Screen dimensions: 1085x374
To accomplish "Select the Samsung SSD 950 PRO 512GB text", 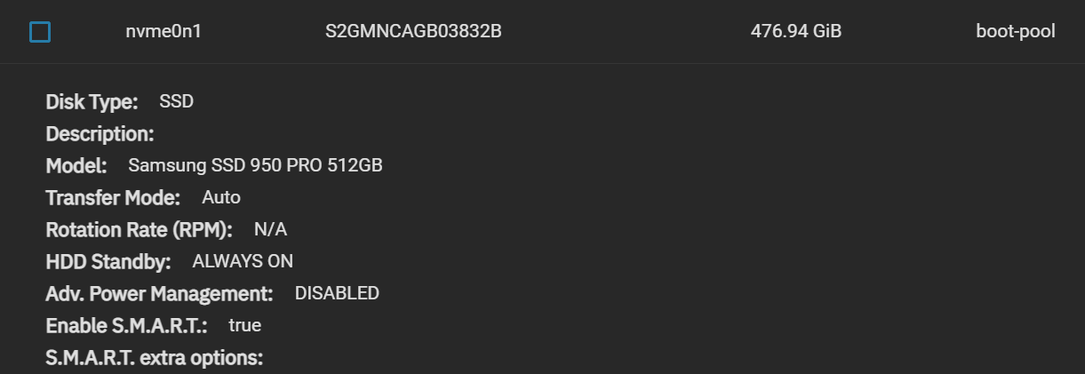I will [256, 166].
